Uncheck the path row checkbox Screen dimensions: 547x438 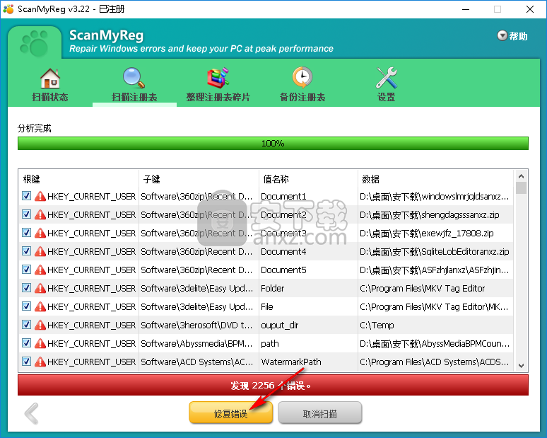click(27, 343)
